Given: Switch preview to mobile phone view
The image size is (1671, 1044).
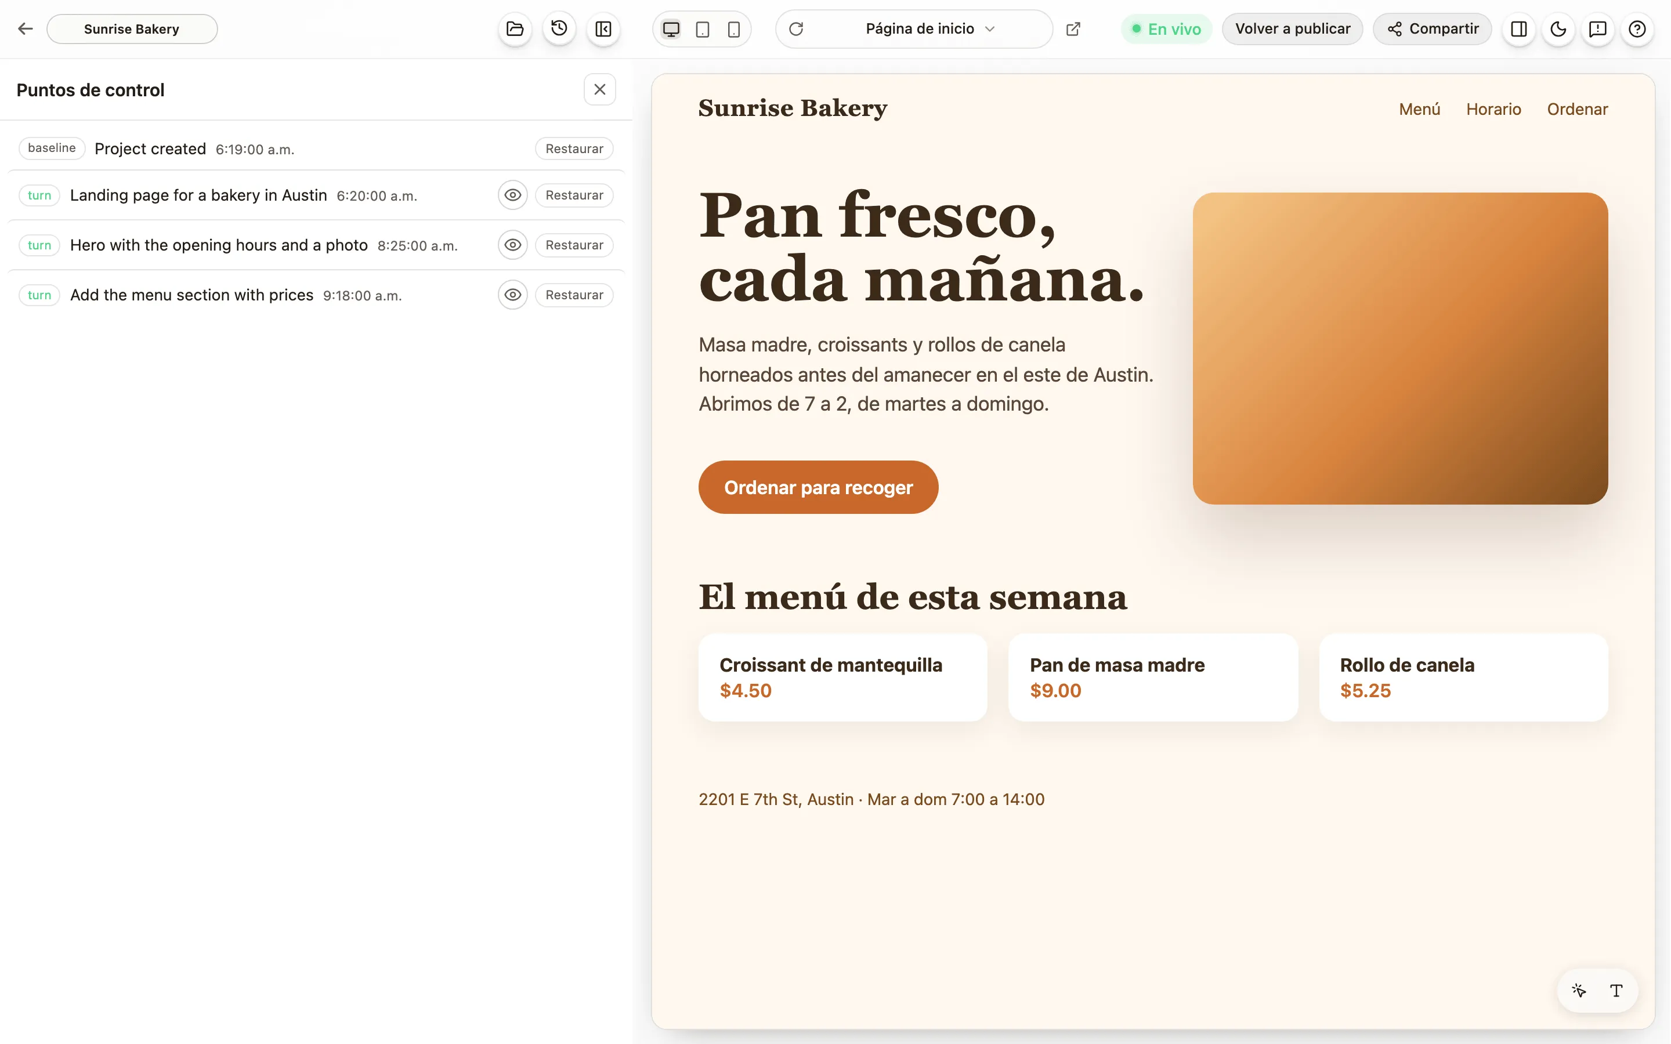Looking at the screenshot, I should (734, 29).
